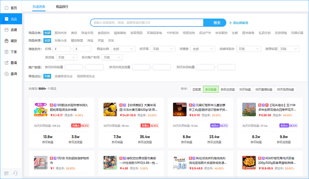Select 抖音小店 as product source
The image size is (309, 179).
pos(60,41)
